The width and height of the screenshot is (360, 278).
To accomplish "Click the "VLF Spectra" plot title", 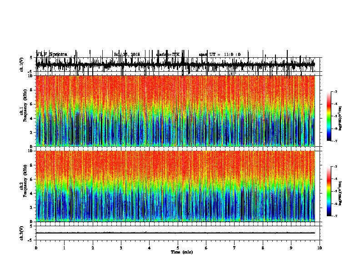I will point(52,55).
